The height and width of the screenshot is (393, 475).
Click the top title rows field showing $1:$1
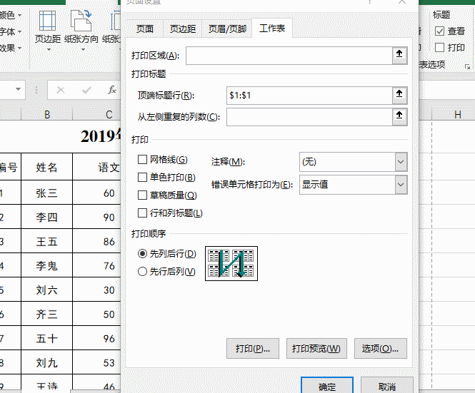coord(309,96)
